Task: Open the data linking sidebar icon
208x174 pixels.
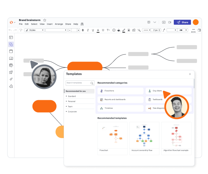Action: pos(11,65)
